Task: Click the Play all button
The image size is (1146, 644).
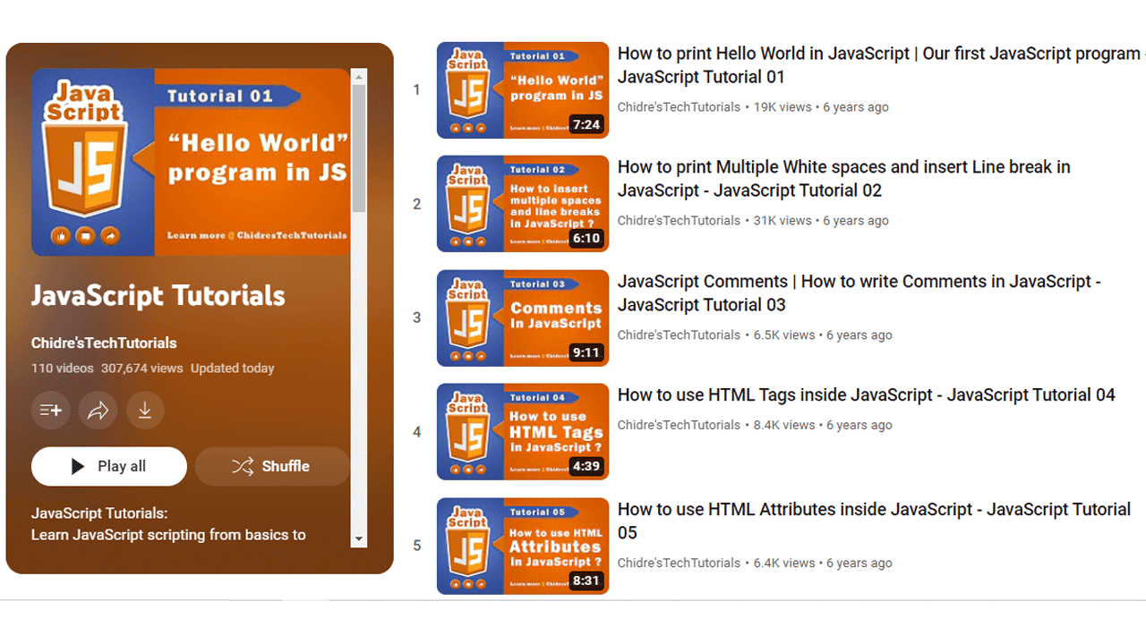Action: (109, 466)
